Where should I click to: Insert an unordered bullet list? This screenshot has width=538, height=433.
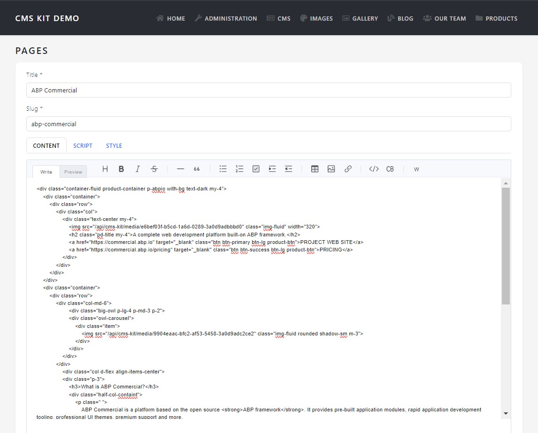tap(223, 169)
